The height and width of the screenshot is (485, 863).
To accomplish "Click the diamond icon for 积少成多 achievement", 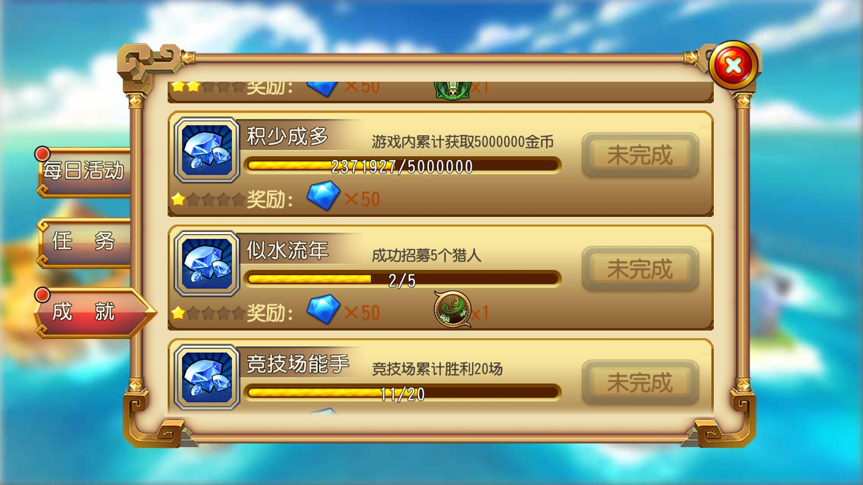I will (x=207, y=150).
